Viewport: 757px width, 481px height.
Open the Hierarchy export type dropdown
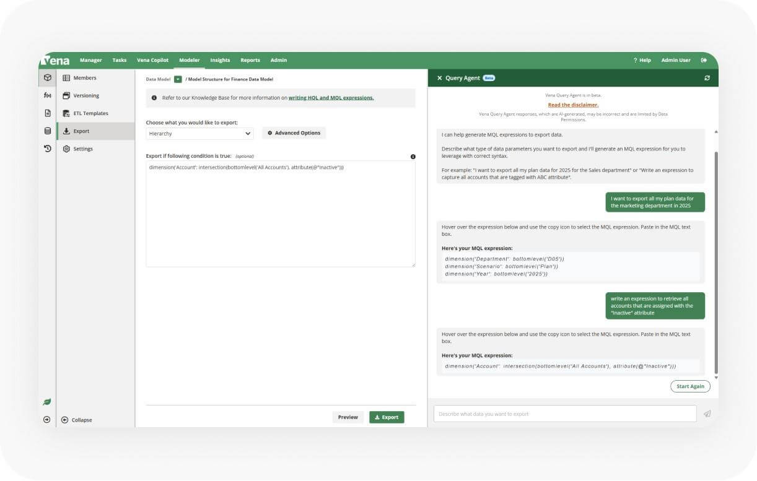[x=199, y=133]
